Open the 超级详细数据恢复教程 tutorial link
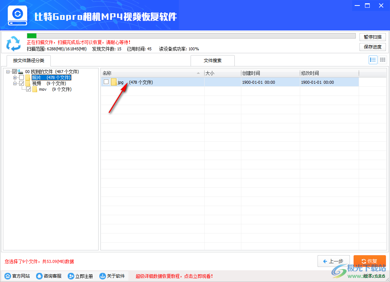The width and height of the screenshot is (390, 282). (x=174, y=276)
